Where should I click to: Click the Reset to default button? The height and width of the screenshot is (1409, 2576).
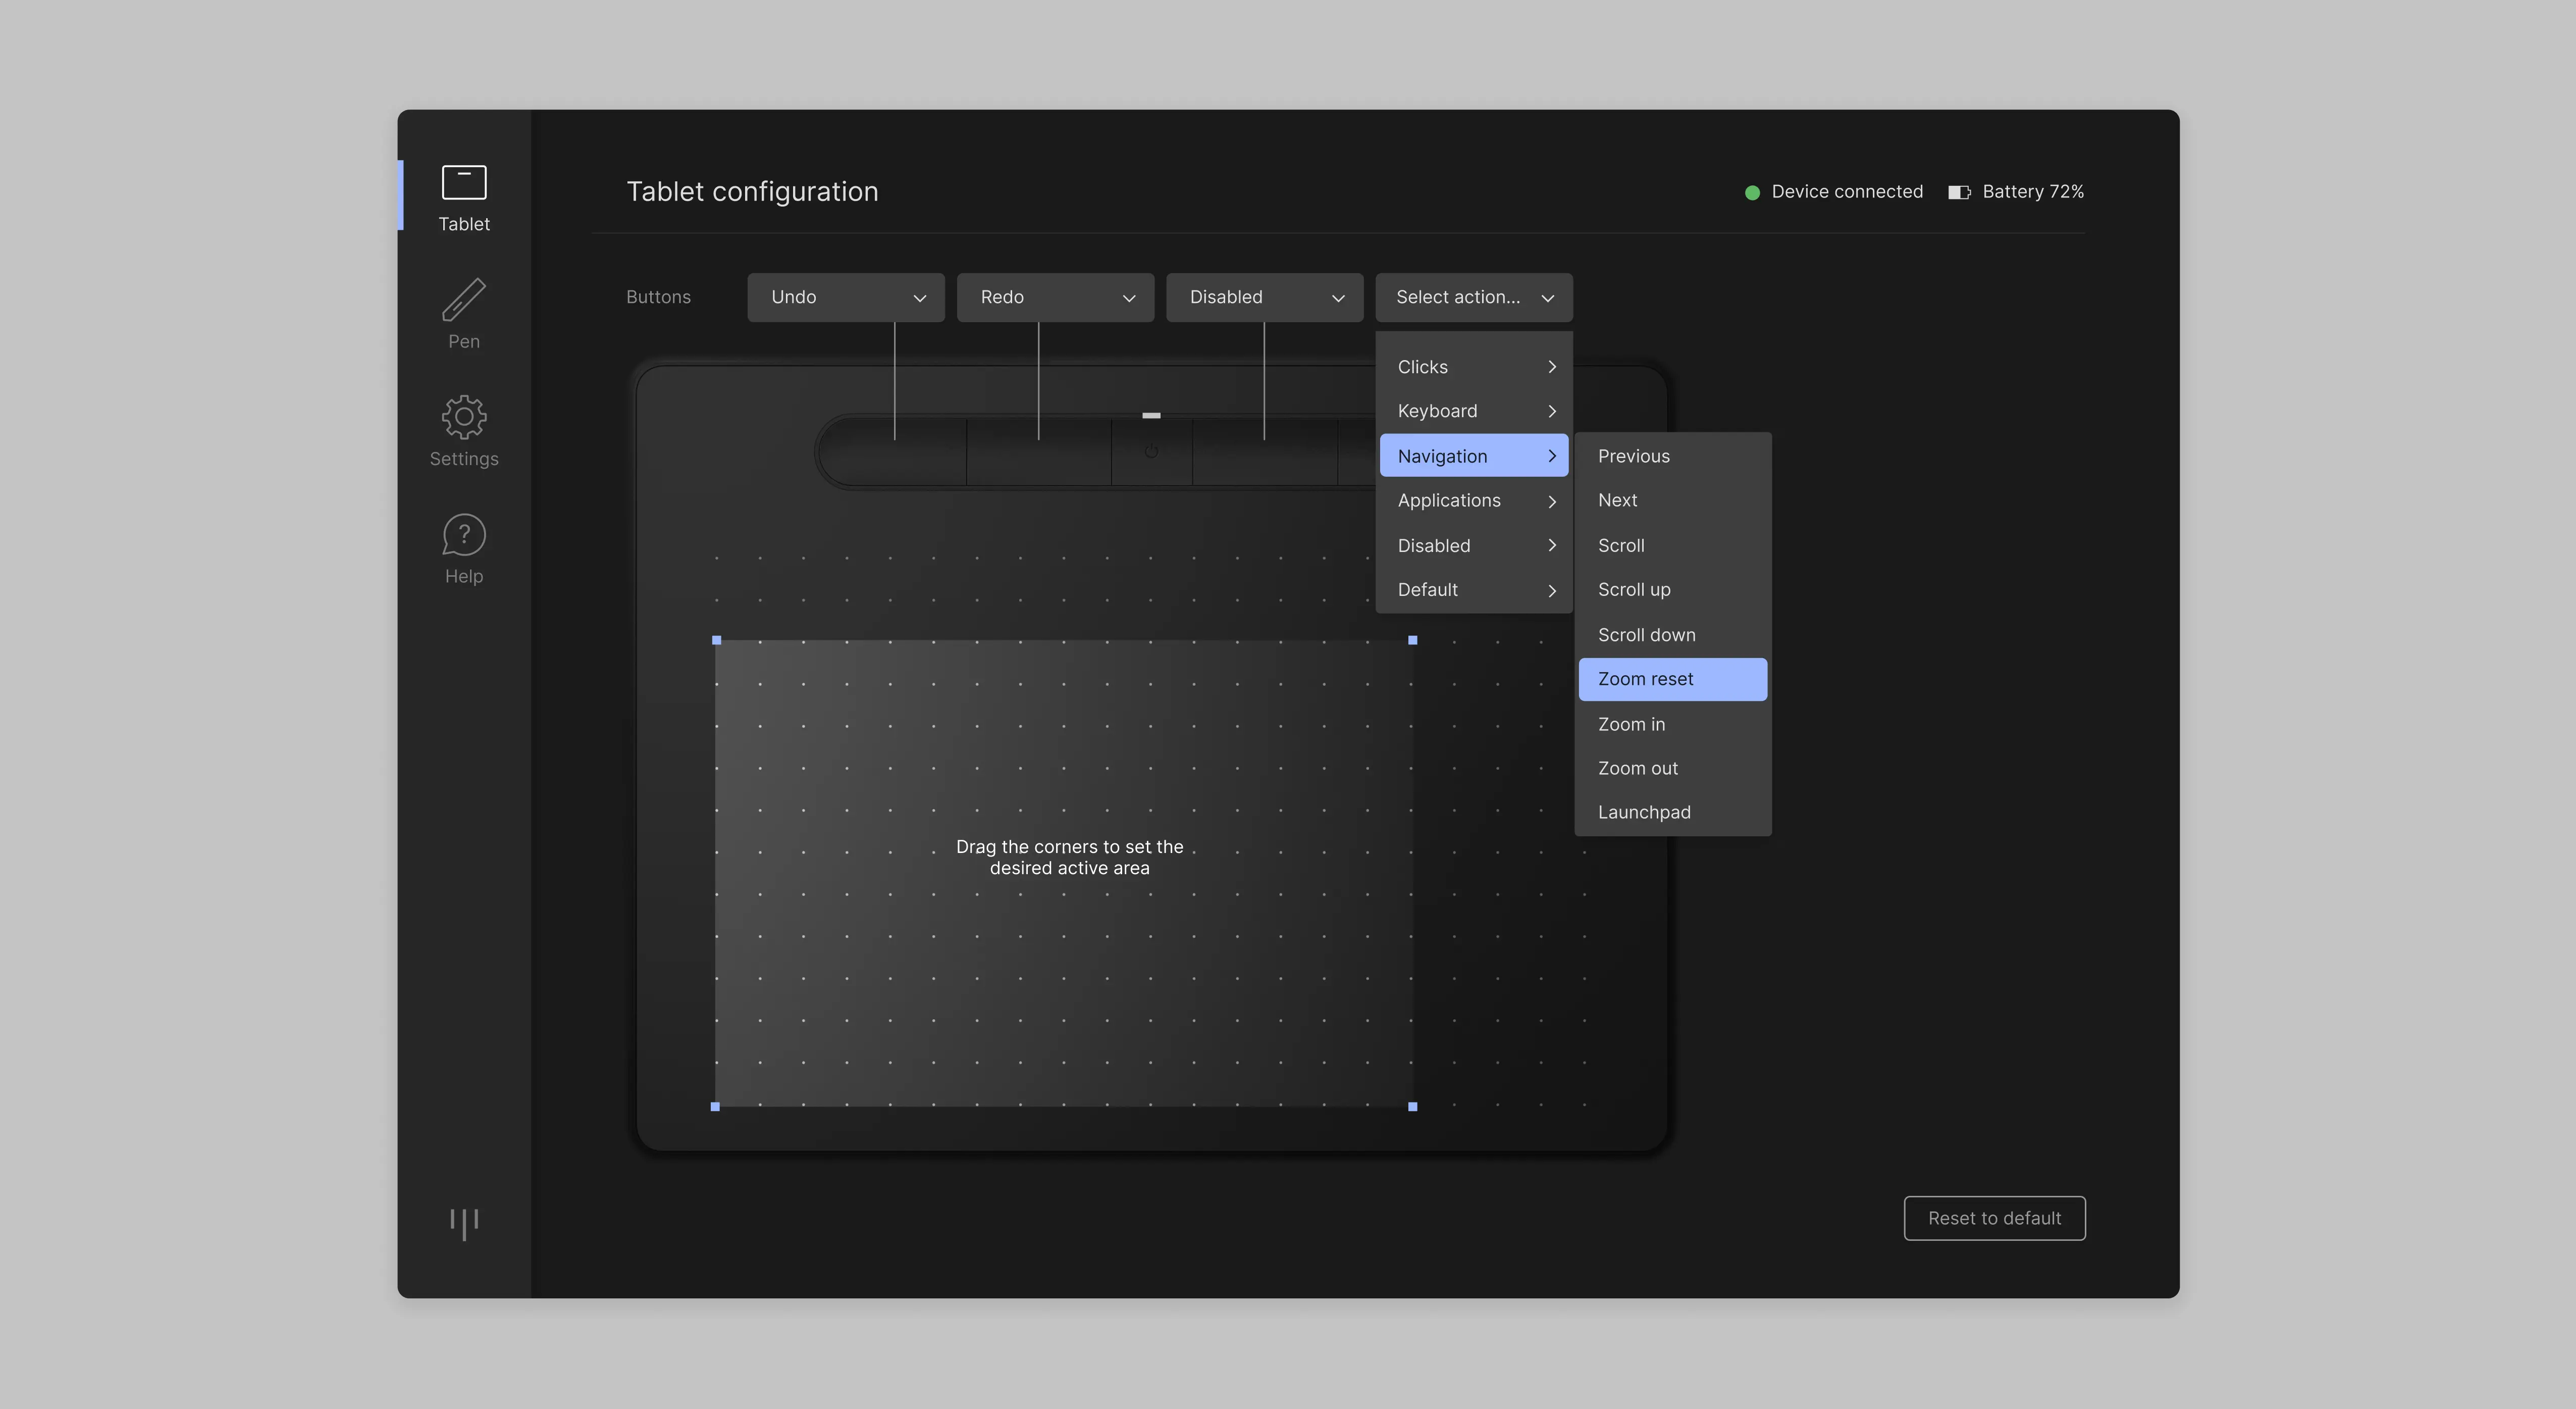(x=1994, y=1218)
